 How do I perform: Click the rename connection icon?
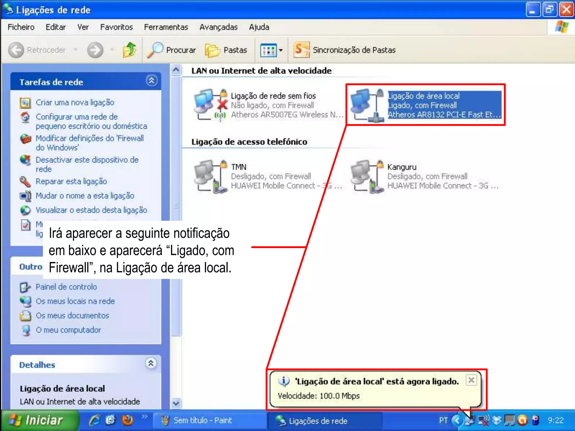click(26, 196)
